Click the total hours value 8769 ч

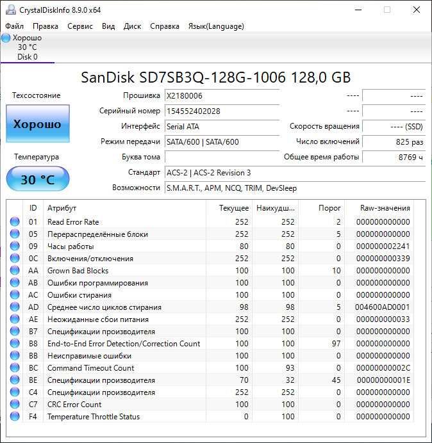click(x=394, y=157)
